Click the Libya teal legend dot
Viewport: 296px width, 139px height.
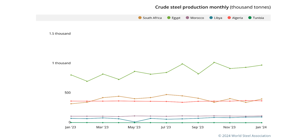click(x=211, y=18)
